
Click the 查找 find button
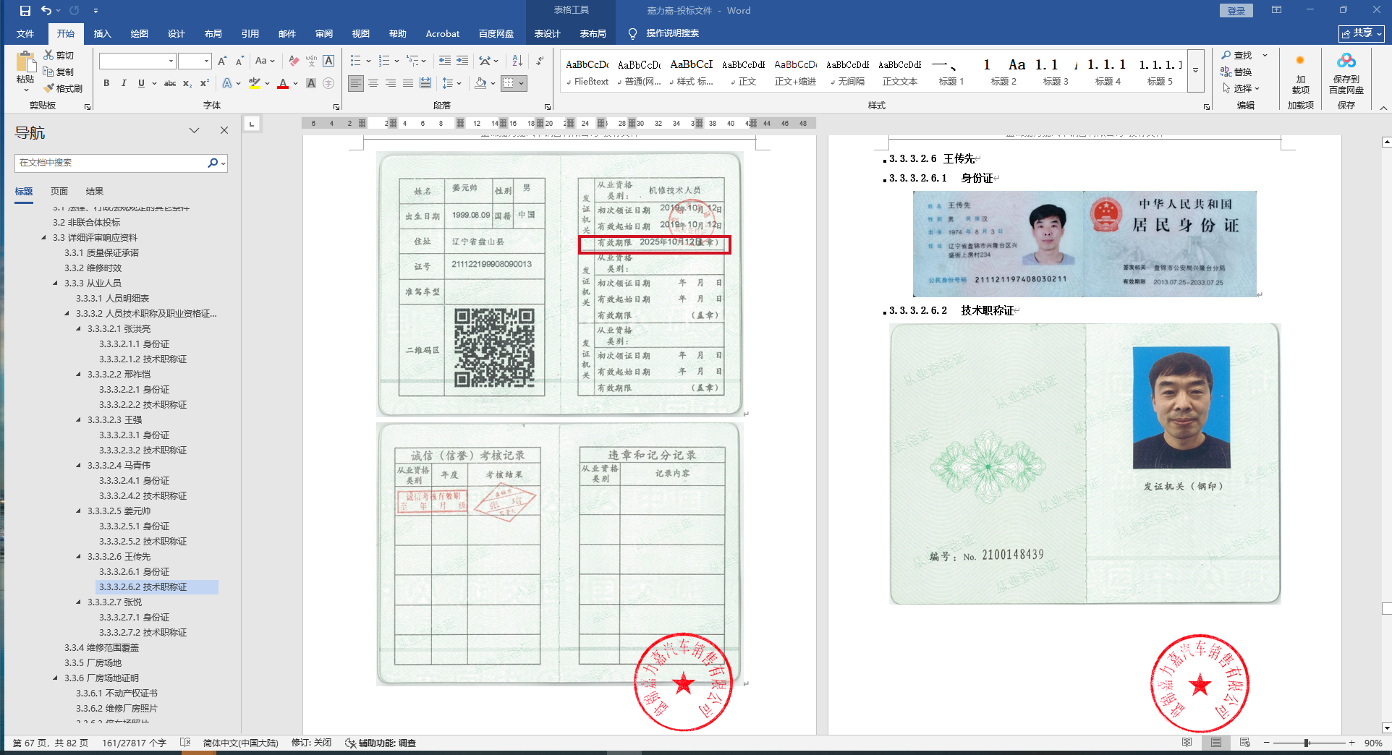(x=1236, y=55)
